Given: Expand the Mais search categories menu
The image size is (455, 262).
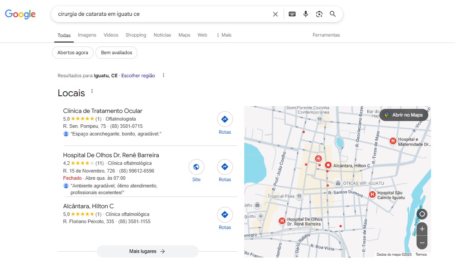Looking at the screenshot, I should (x=224, y=35).
